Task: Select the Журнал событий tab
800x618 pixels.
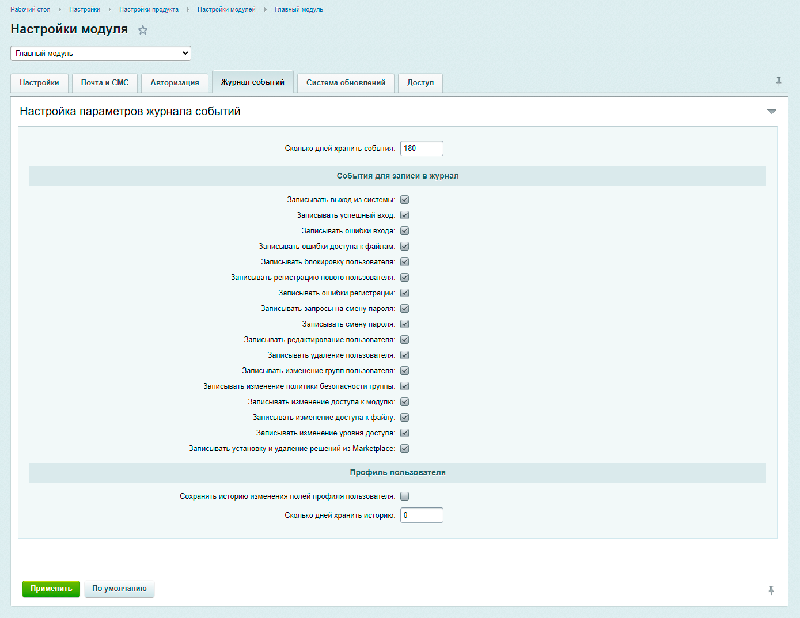Action: [253, 82]
